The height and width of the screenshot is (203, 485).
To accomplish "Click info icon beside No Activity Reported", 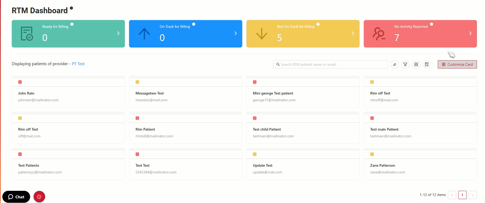I will pos(431,24).
